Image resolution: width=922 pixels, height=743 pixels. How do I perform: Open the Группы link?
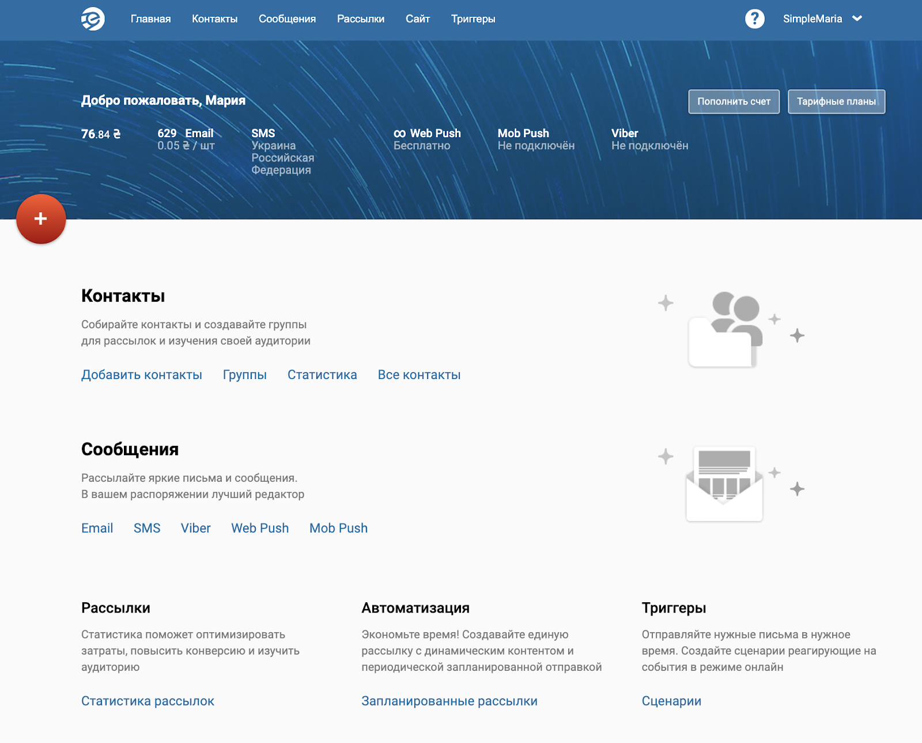pos(244,375)
